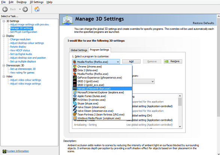Image resolution: width=220 pixels, height=155 pixels.
Task: Collapse the 3D Settings tree node
Action: pos(4,21)
